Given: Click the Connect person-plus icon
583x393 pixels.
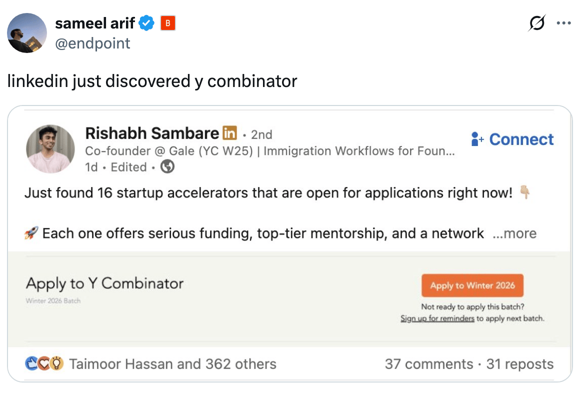Looking at the screenshot, I should point(477,139).
